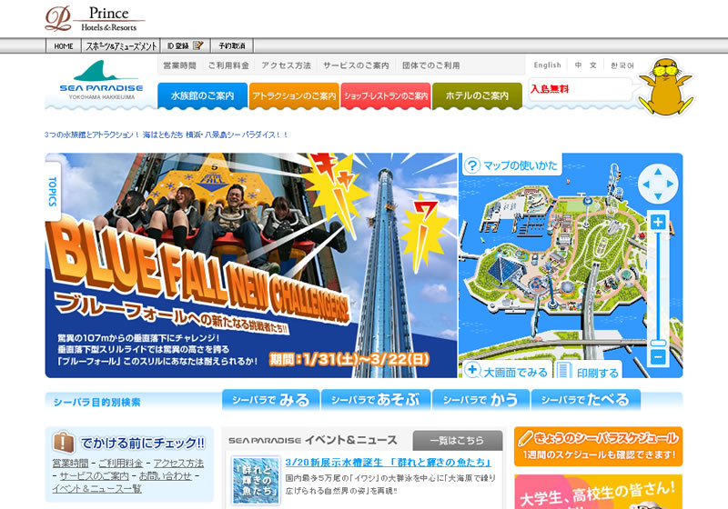Select the ホテルのご案内 tab
Viewport: 728px width, 509px height.
click(x=477, y=96)
